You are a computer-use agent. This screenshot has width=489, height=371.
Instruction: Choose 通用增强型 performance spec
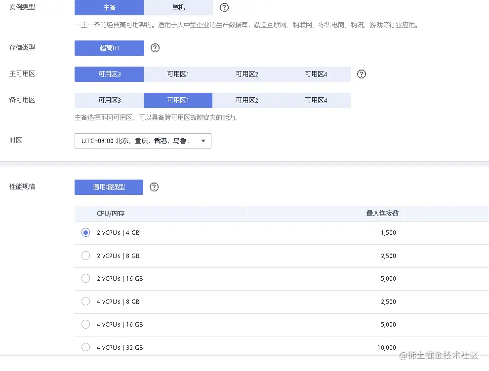[109, 187]
